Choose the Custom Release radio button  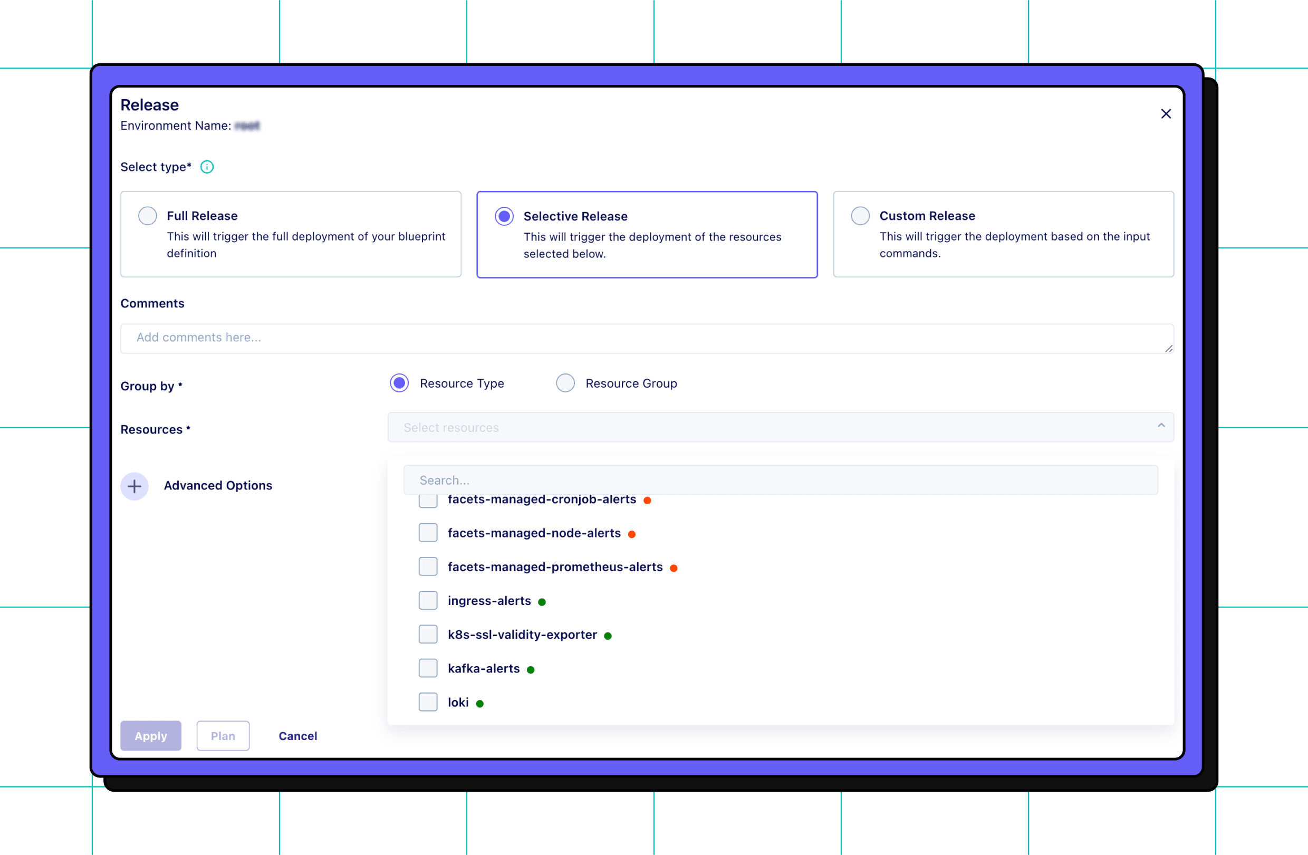coord(860,216)
